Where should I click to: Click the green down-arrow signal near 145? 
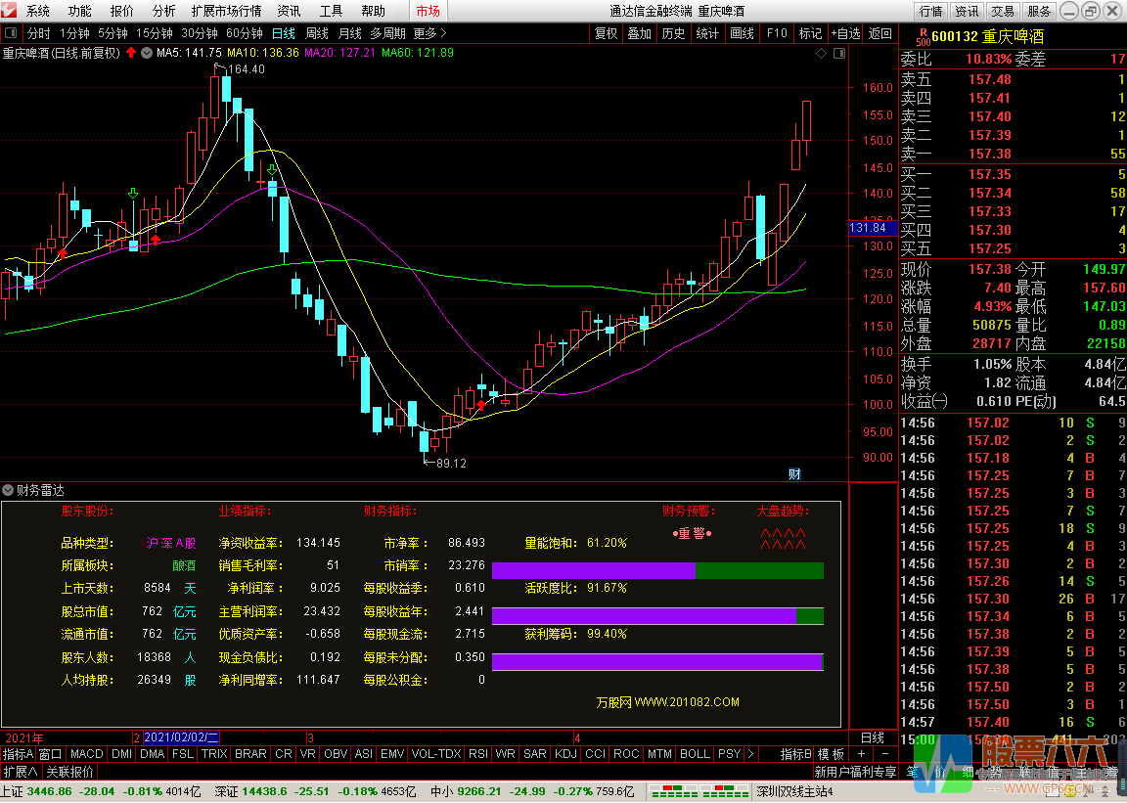[x=272, y=169]
